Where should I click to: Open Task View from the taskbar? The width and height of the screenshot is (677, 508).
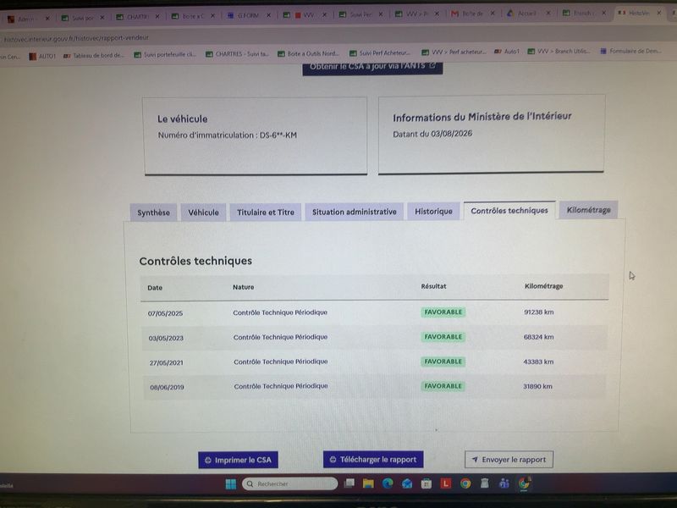[x=350, y=483]
